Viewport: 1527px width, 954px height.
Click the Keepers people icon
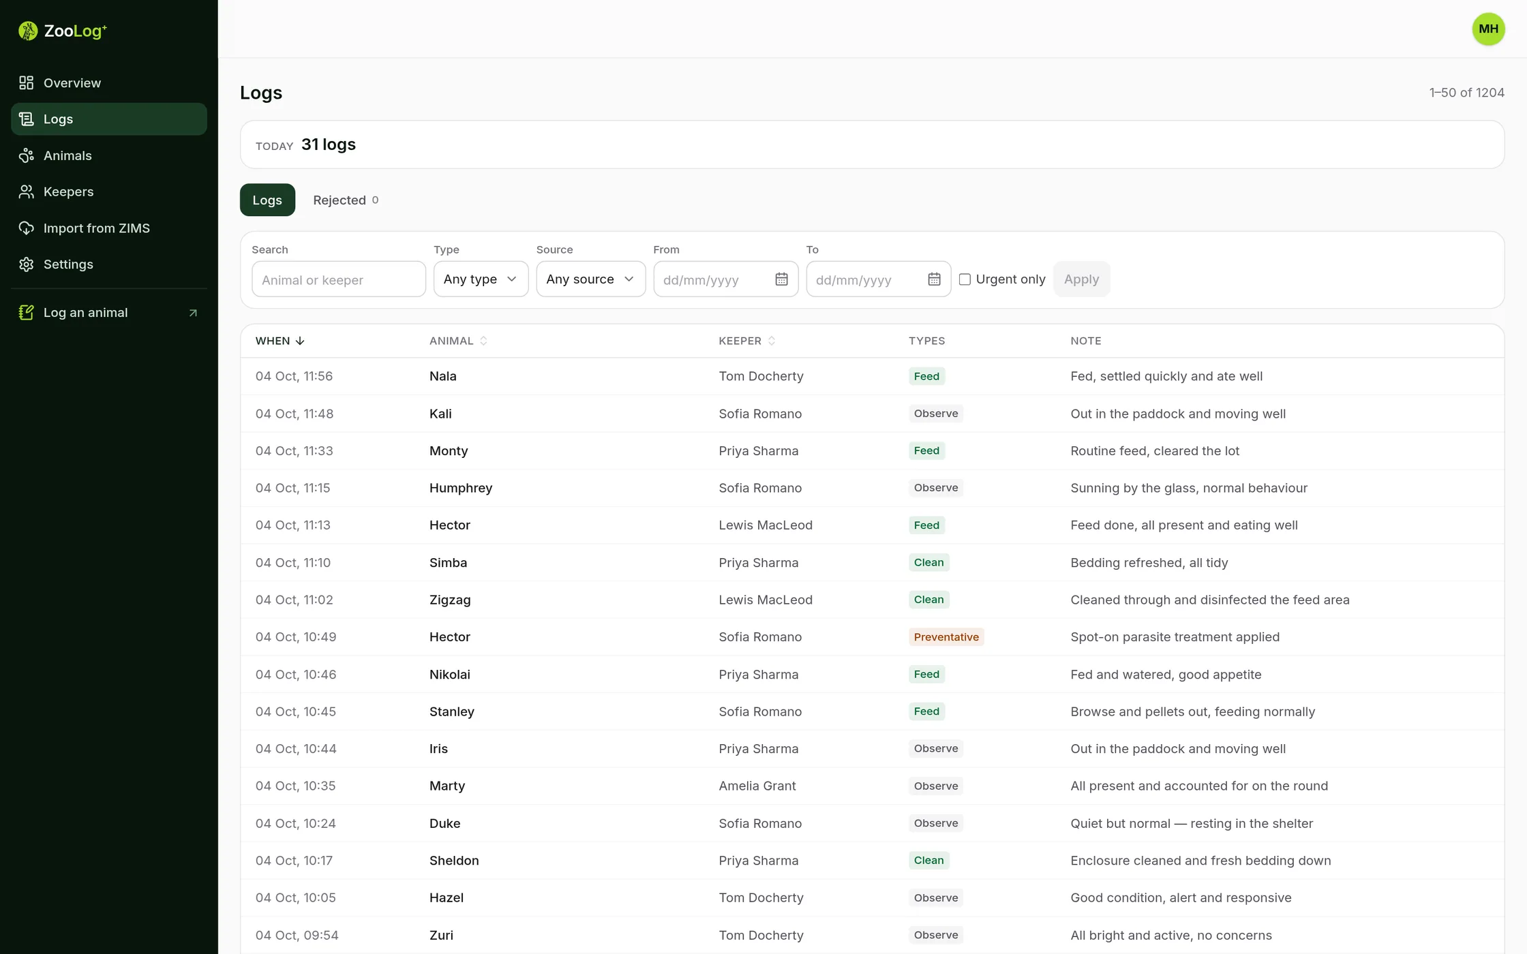(27, 191)
